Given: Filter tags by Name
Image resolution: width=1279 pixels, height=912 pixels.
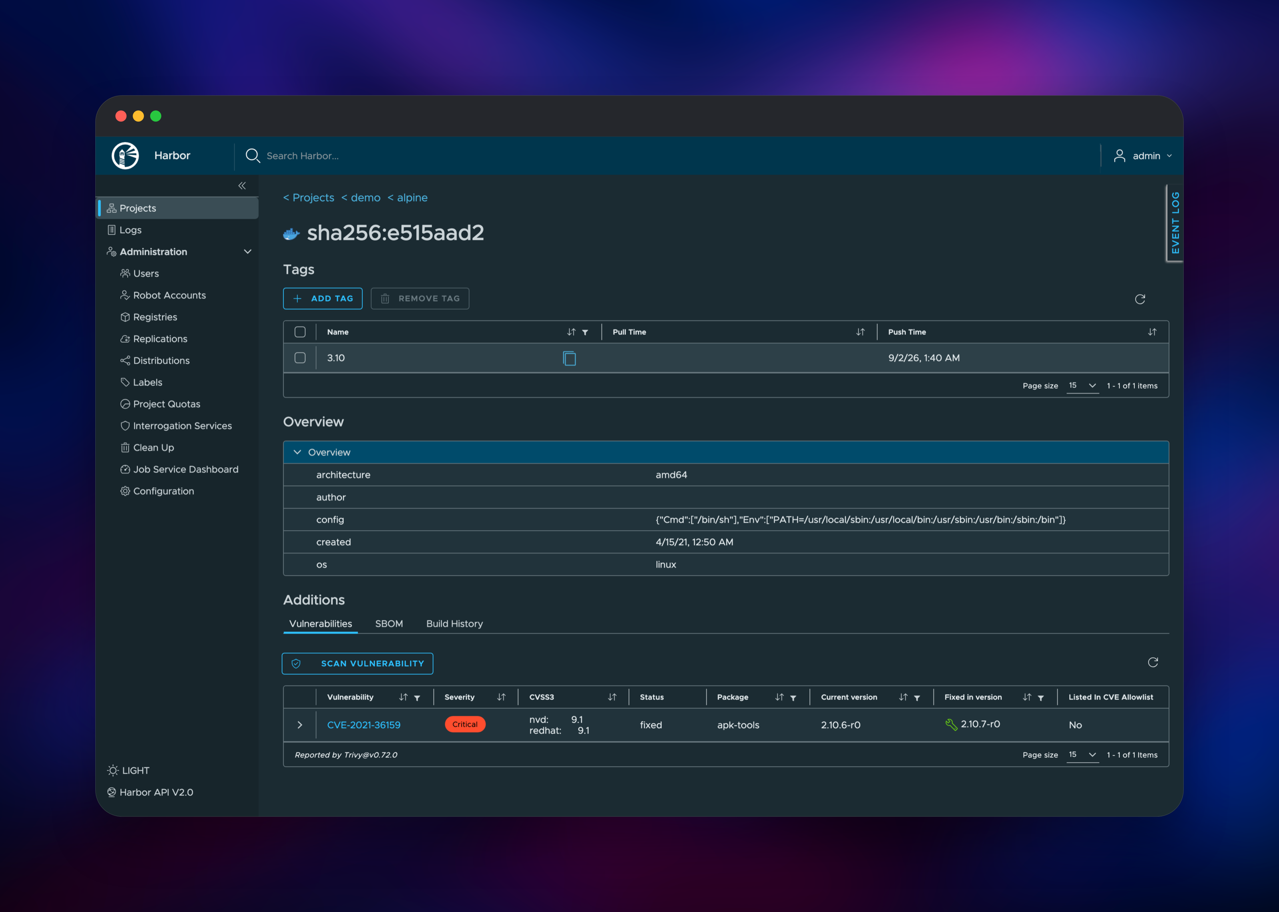Looking at the screenshot, I should click(585, 333).
